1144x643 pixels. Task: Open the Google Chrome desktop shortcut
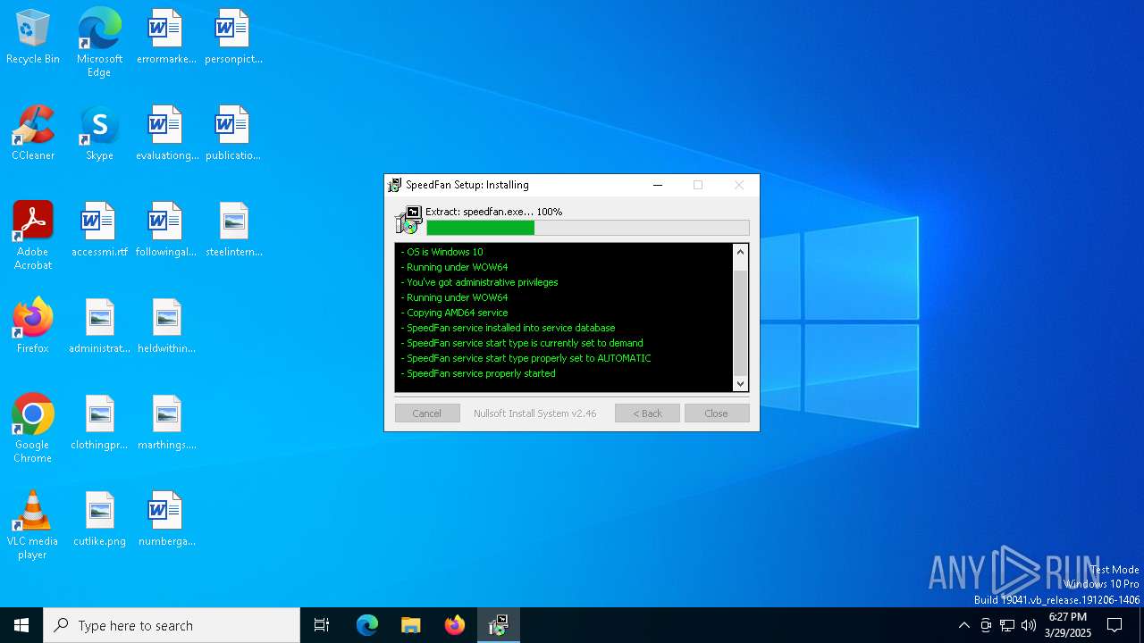tap(33, 429)
